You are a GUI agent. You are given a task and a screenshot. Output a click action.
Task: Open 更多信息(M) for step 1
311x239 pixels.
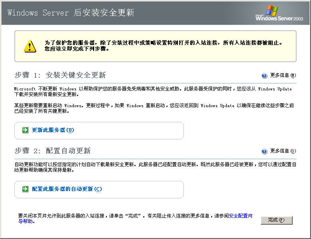click(283, 75)
